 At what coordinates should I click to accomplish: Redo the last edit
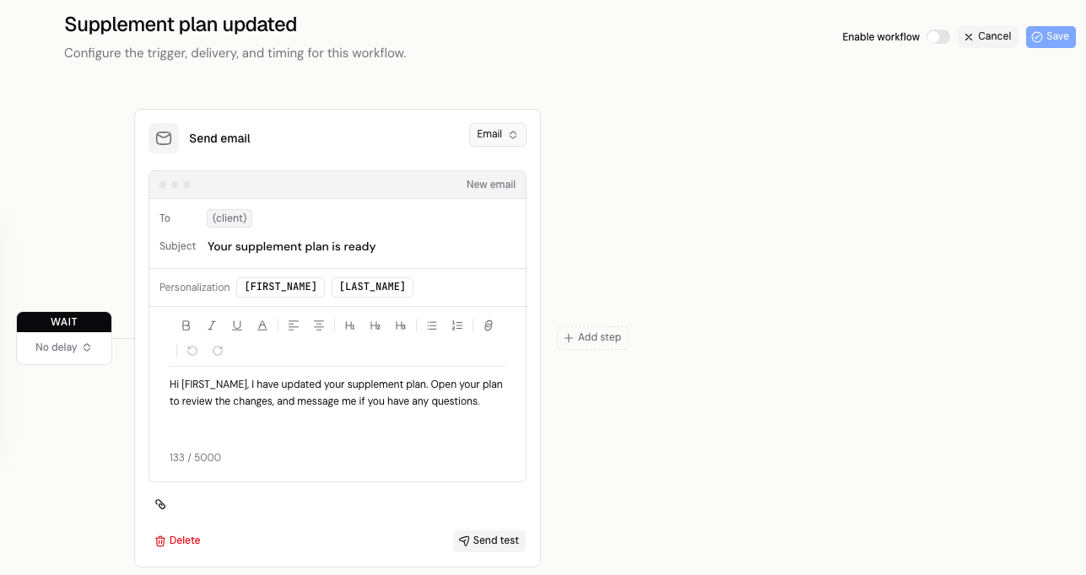pos(218,351)
